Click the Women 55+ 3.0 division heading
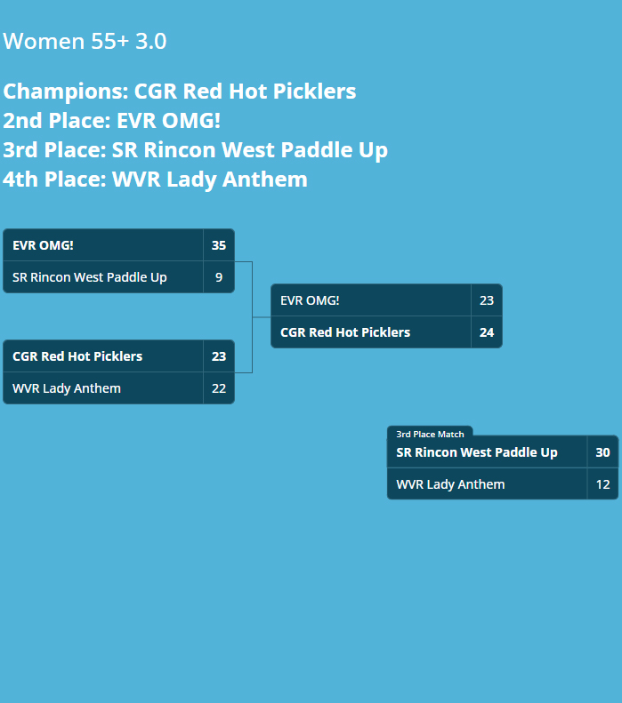Image resolution: width=622 pixels, height=703 pixels. click(x=85, y=42)
